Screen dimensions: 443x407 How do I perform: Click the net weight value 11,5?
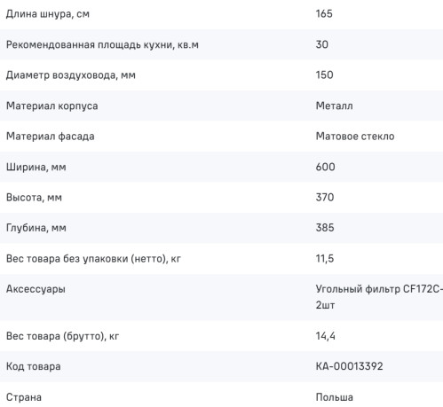point(325,259)
